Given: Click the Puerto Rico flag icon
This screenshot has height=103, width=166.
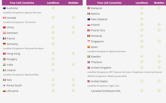Looking at the screenshot, I should [89, 30].
